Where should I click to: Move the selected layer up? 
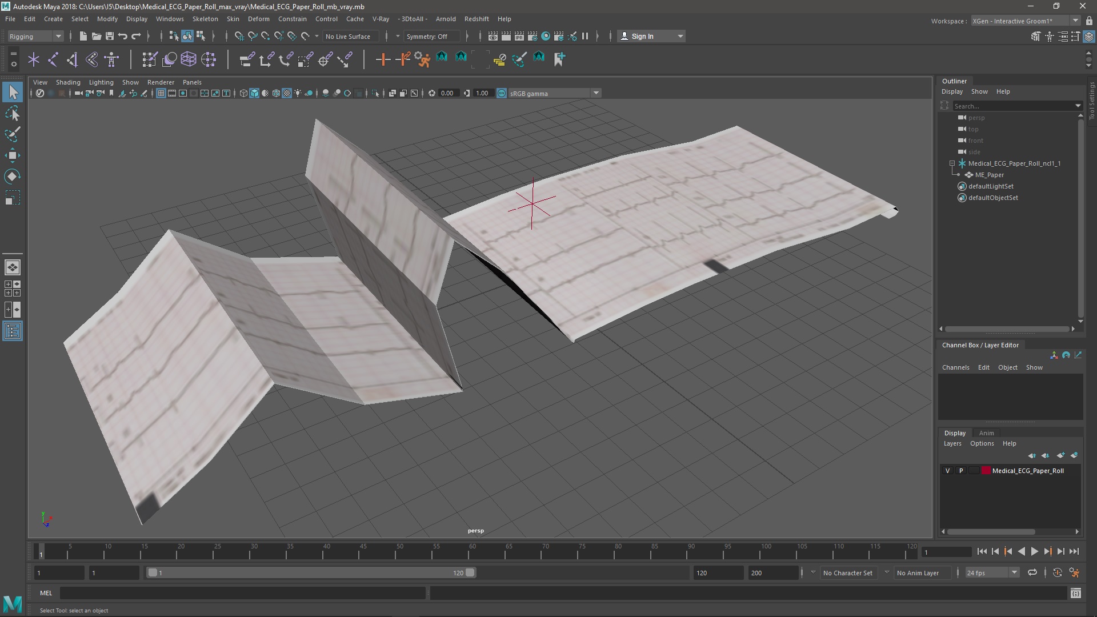pos(1032,455)
